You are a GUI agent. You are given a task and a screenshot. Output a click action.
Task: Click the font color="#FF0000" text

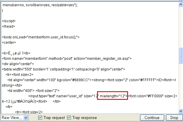146,96
